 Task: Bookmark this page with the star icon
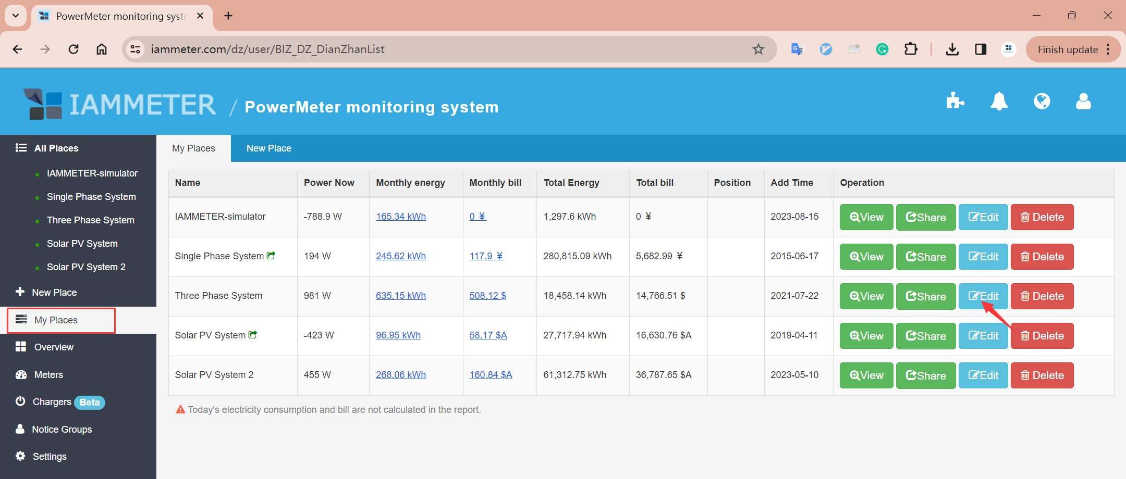click(x=758, y=49)
